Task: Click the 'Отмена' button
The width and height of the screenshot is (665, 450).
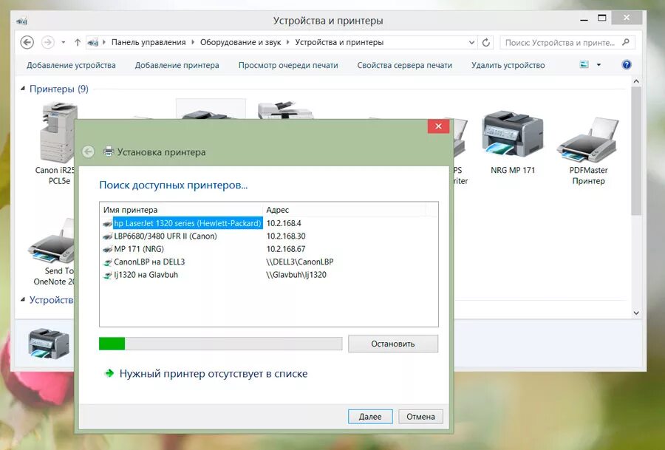Action: pos(420,417)
